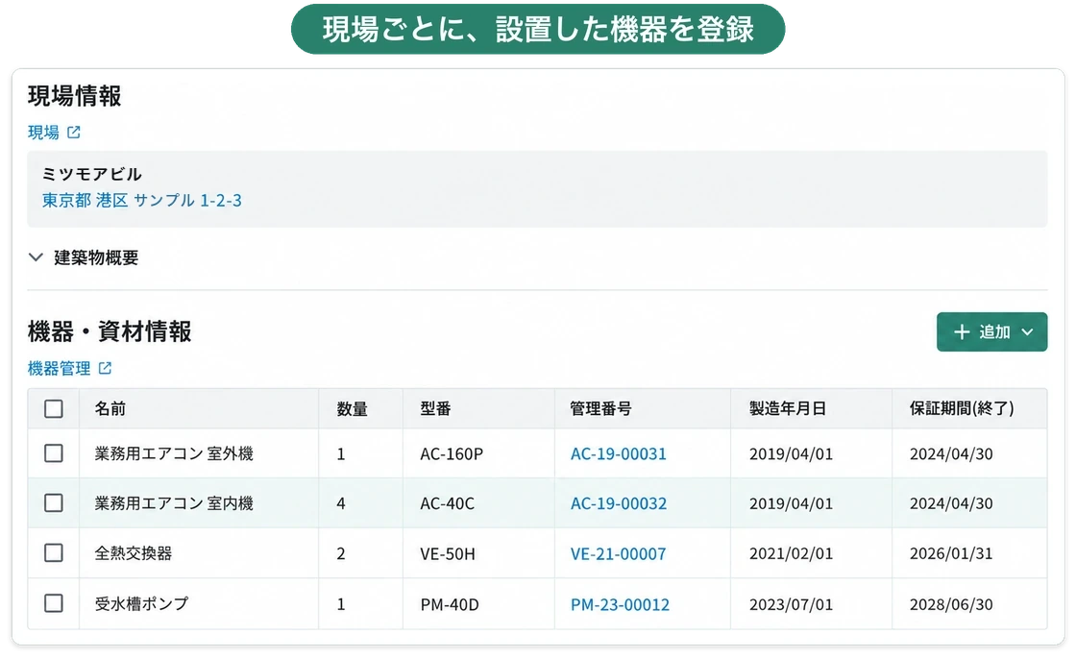1076x659 pixels.
Task: Open the 現場 link
Action: point(43,133)
